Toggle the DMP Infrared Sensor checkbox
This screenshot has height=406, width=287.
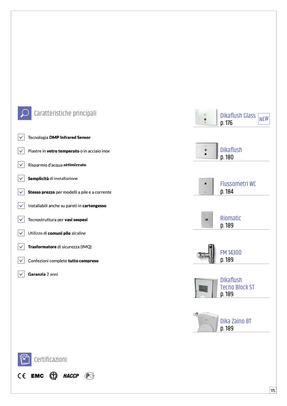(21, 137)
